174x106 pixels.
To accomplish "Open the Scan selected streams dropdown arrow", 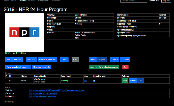I will 30,67.
